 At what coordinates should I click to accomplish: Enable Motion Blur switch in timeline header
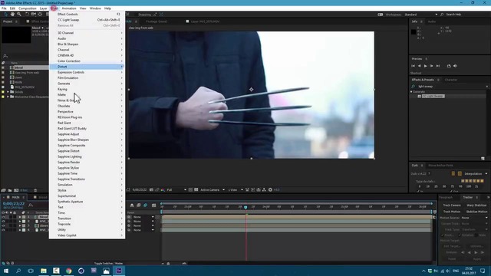pyautogui.click(x=145, y=205)
